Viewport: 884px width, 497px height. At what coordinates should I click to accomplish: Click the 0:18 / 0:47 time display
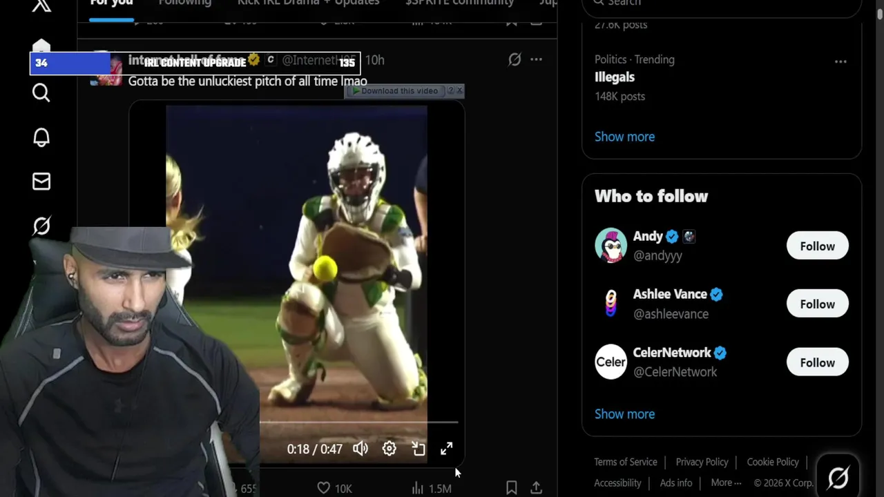pos(315,449)
